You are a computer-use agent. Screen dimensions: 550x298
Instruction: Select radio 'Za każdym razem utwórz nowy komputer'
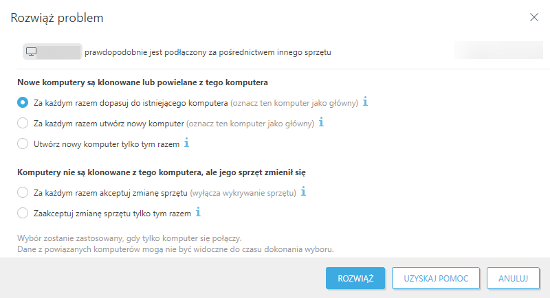pos(23,124)
